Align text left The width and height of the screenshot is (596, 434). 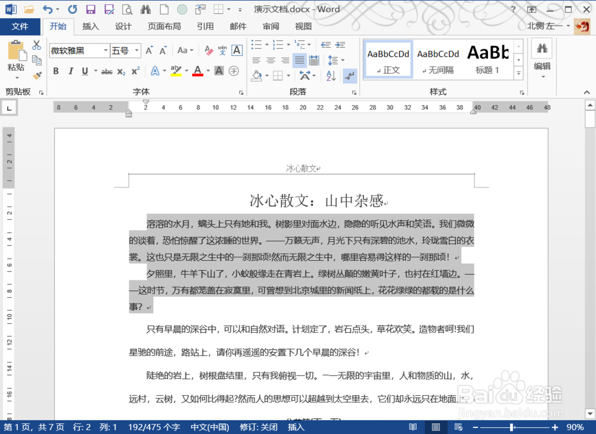(x=256, y=60)
